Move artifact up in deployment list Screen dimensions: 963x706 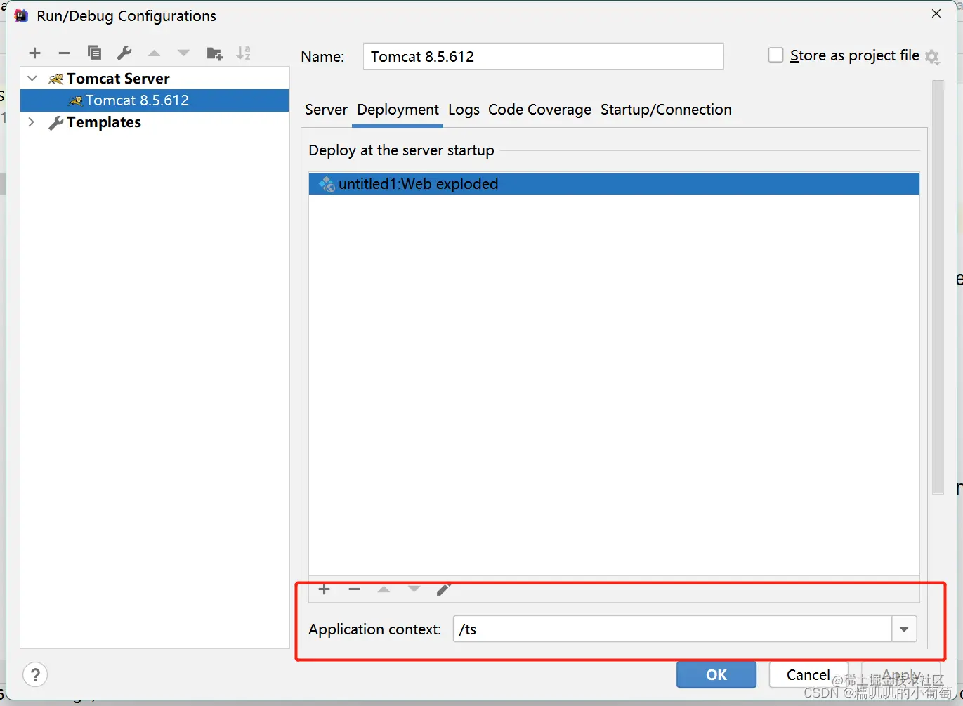[384, 589]
